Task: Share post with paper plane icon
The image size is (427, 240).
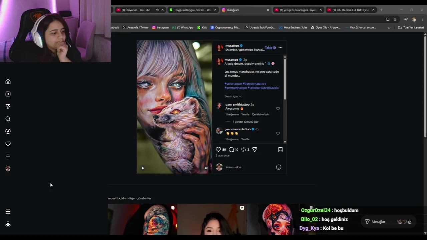Action: click(255, 150)
